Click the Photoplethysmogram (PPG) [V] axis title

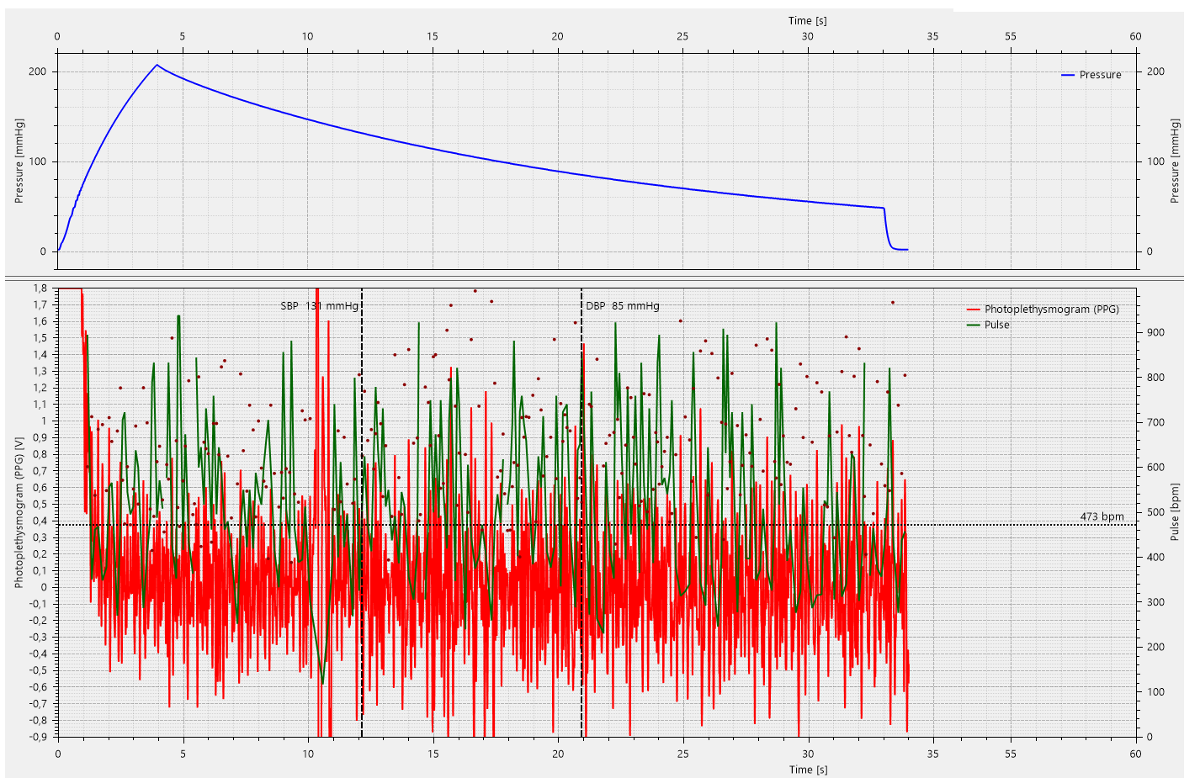pos(19,511)
